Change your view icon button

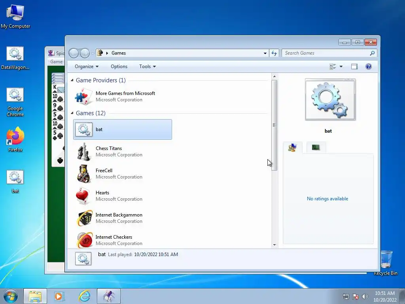pyautogui.click(x=333, y=66)
